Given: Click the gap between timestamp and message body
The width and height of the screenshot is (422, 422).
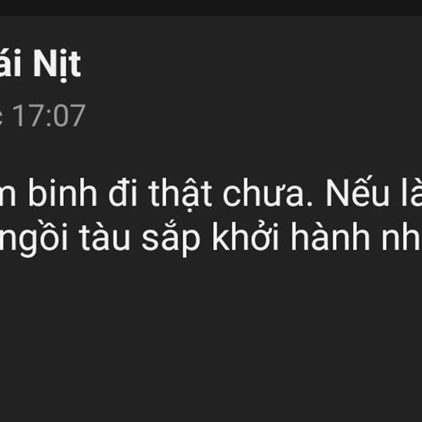Looking at the screenshot, I should 211,152.
